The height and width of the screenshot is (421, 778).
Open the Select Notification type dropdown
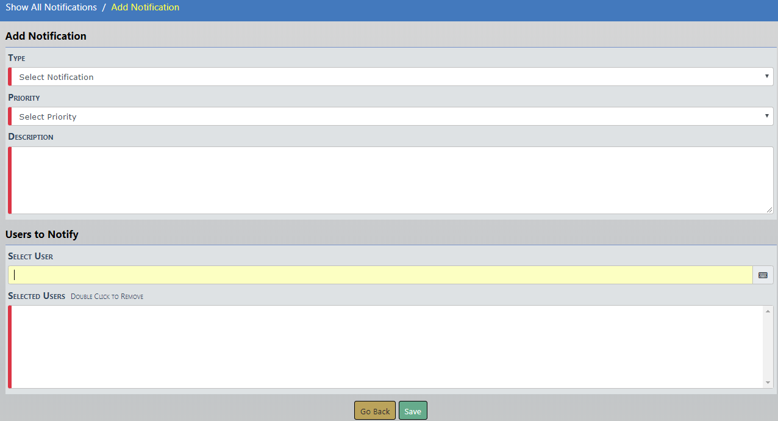(391, 77)
